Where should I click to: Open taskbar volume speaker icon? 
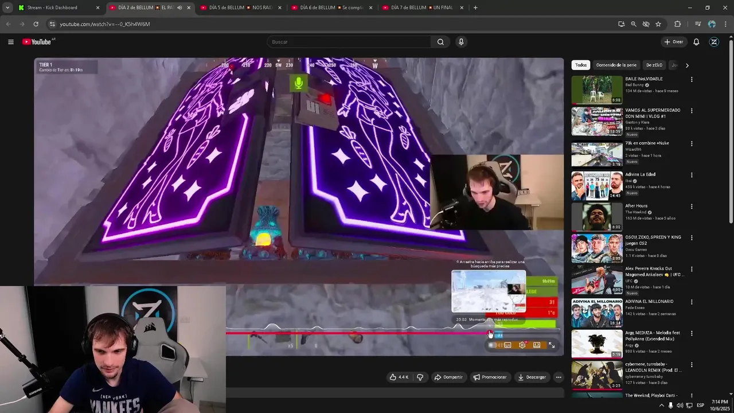pyautogui.click(x=680, y=405)
